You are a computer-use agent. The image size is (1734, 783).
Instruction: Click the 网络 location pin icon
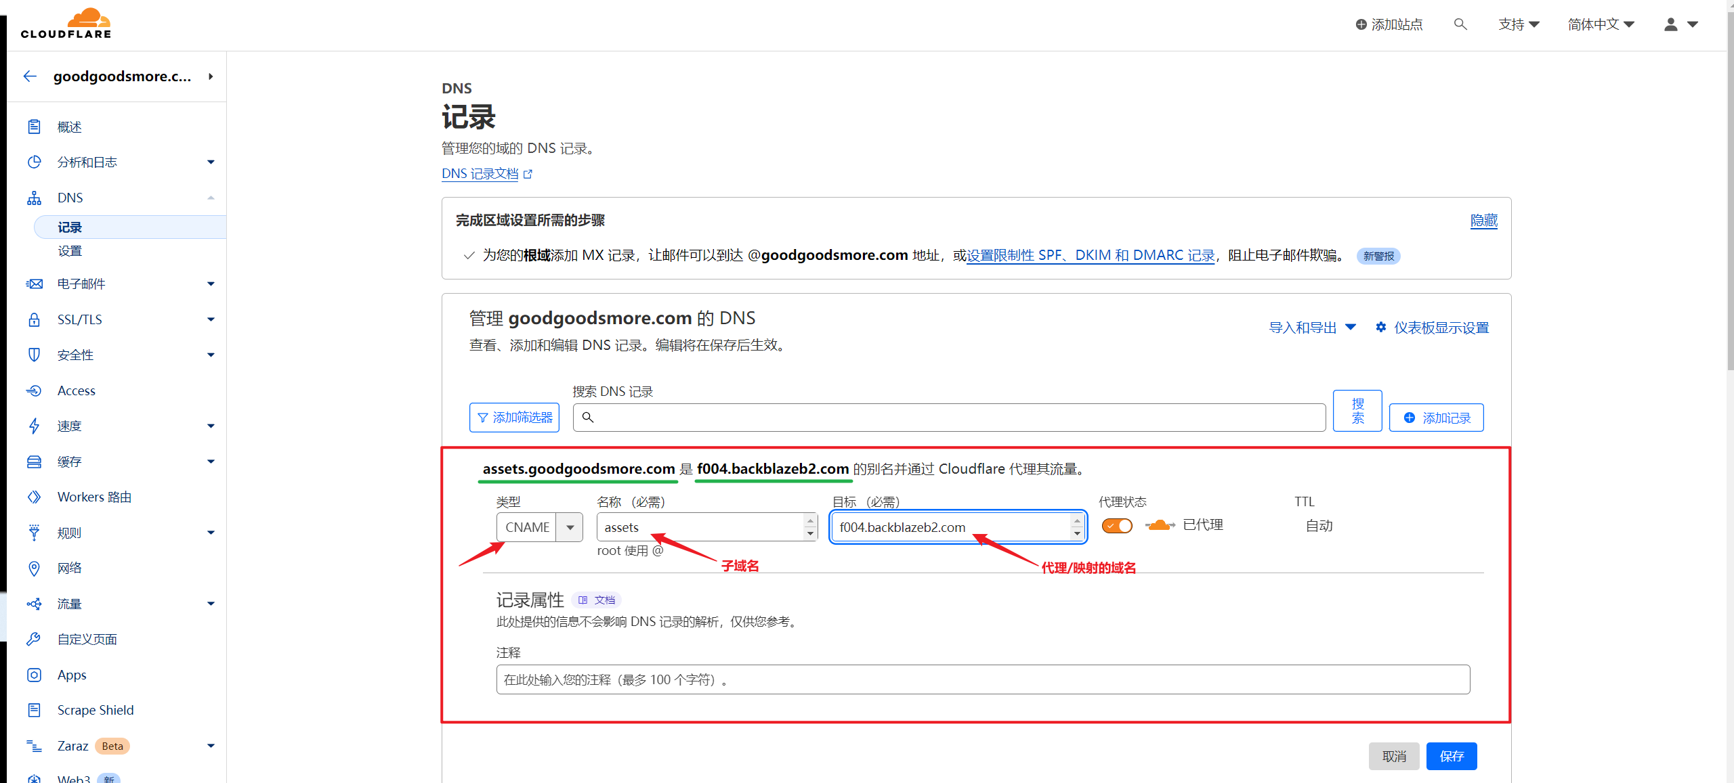(34, 568)
